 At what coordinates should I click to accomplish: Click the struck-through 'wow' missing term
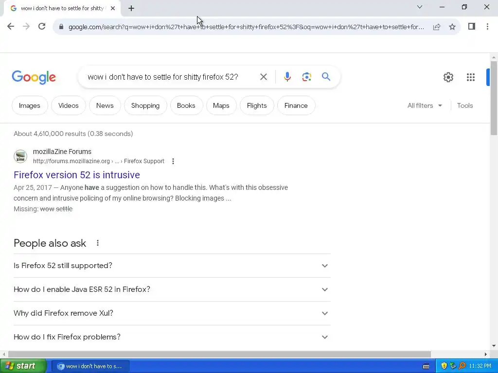(x=47, y=209)
